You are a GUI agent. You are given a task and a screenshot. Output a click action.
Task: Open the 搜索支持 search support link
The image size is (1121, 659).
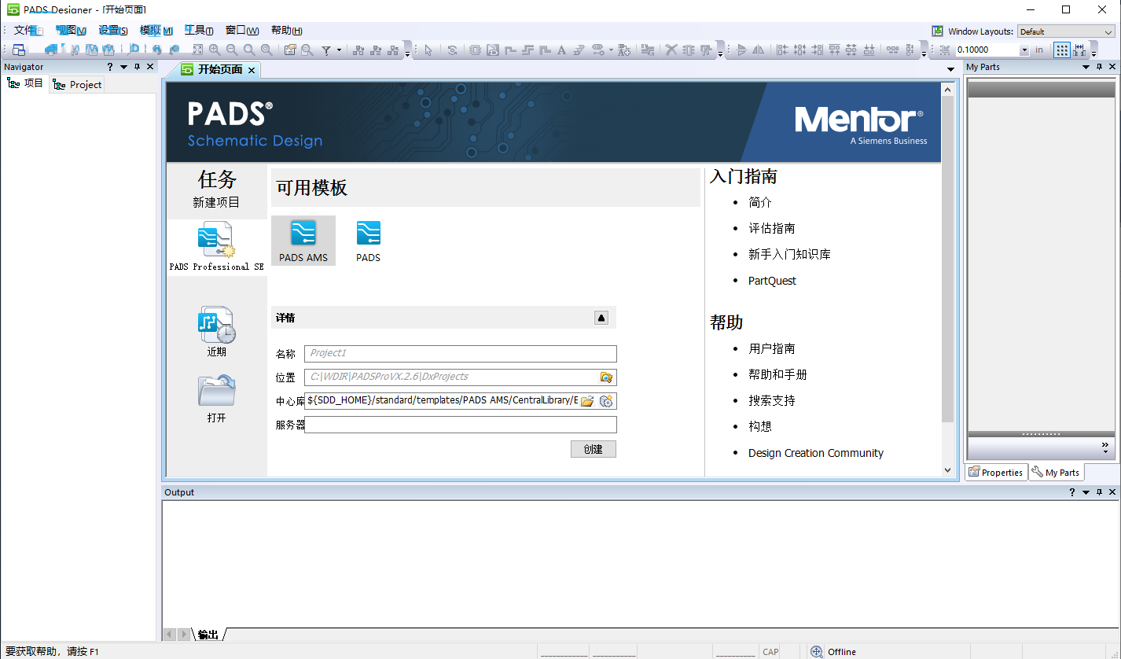[772, 400]
